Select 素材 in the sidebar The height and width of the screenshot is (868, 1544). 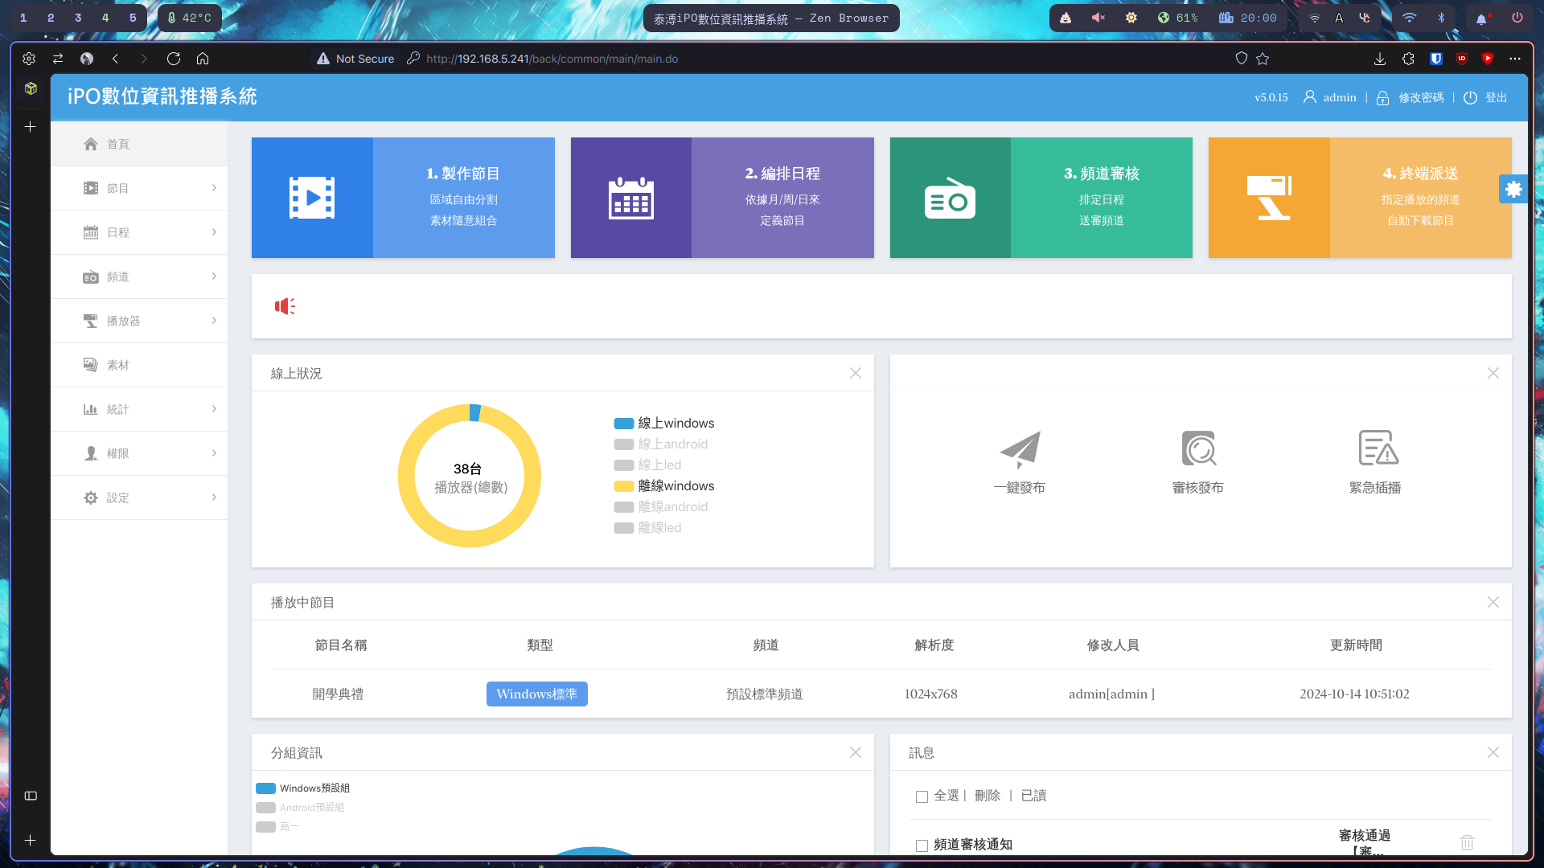(139, 365)
